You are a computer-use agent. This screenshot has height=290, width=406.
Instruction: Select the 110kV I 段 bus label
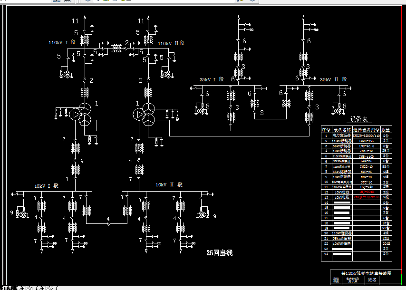point(62,42)
